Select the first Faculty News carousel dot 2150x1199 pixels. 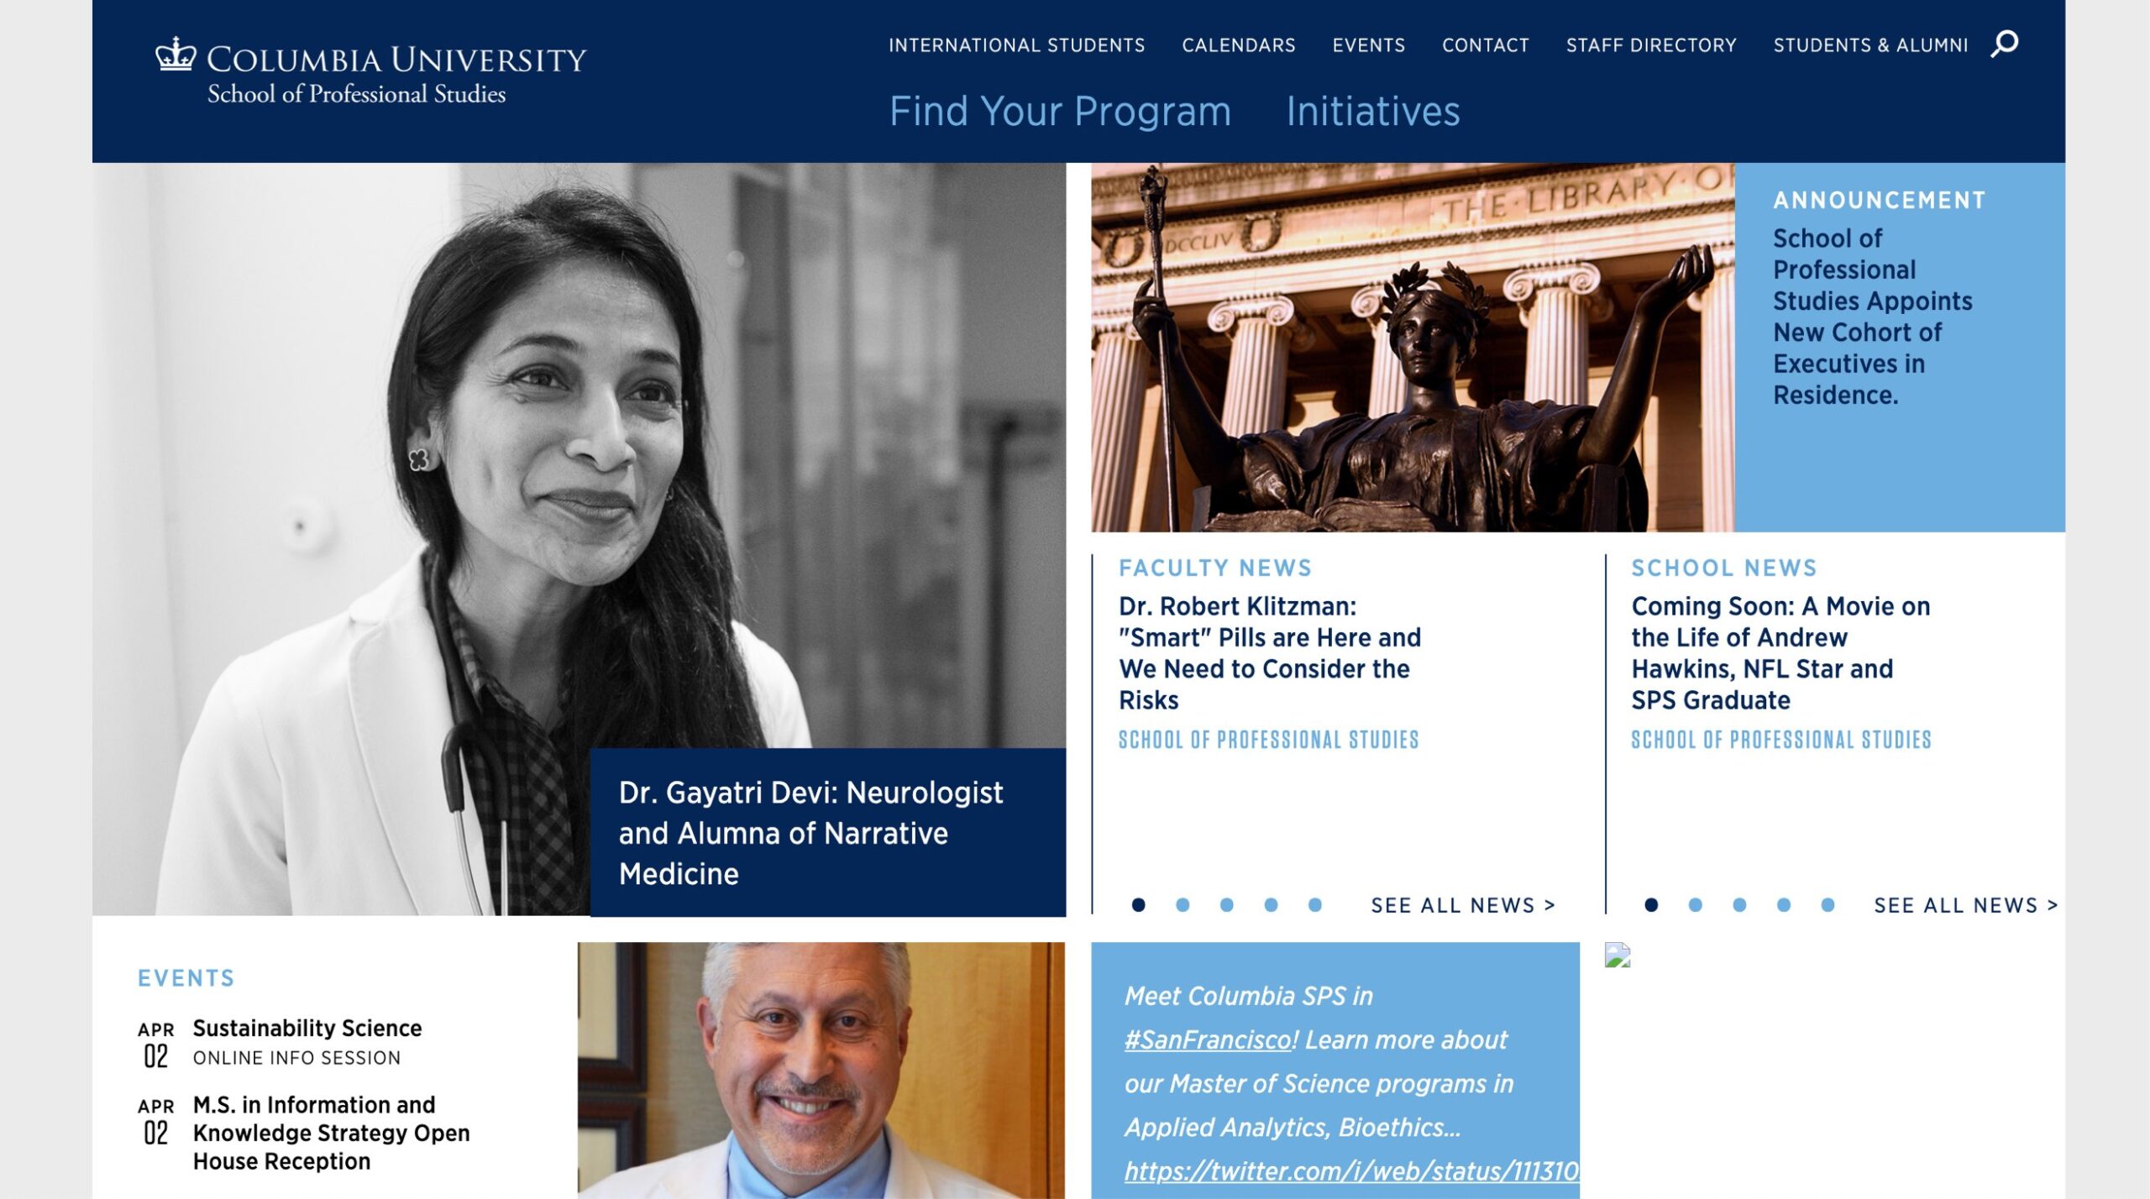[1138, 905]
